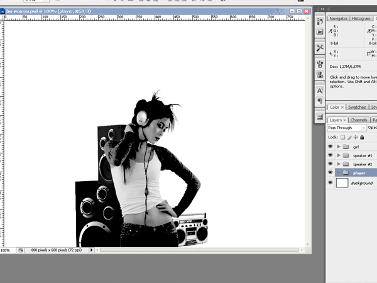Switch to the Channels tab
Screen dimensions: 377x283
pos(359,120)
